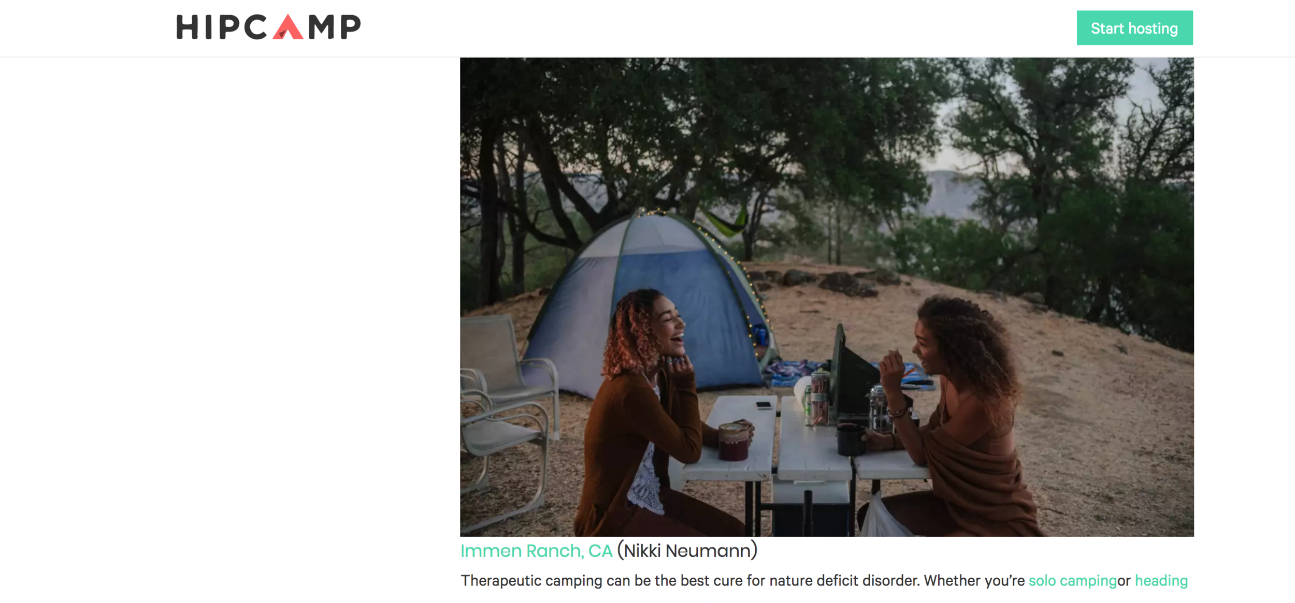Image resolution: width=1295 pixels, height=603 pixels.
Task: Click the Nikki Neumann photo credit text
Action: click(687, 551)
